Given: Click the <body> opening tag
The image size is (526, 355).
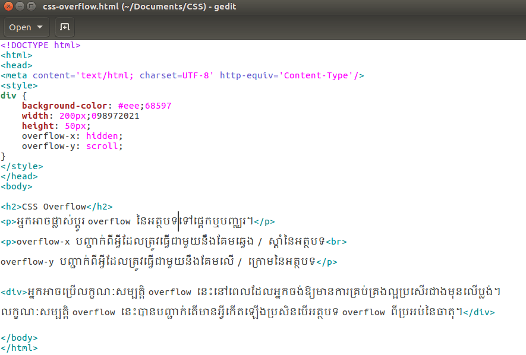Looking at the screenshot, I should (x=16, y=186).
